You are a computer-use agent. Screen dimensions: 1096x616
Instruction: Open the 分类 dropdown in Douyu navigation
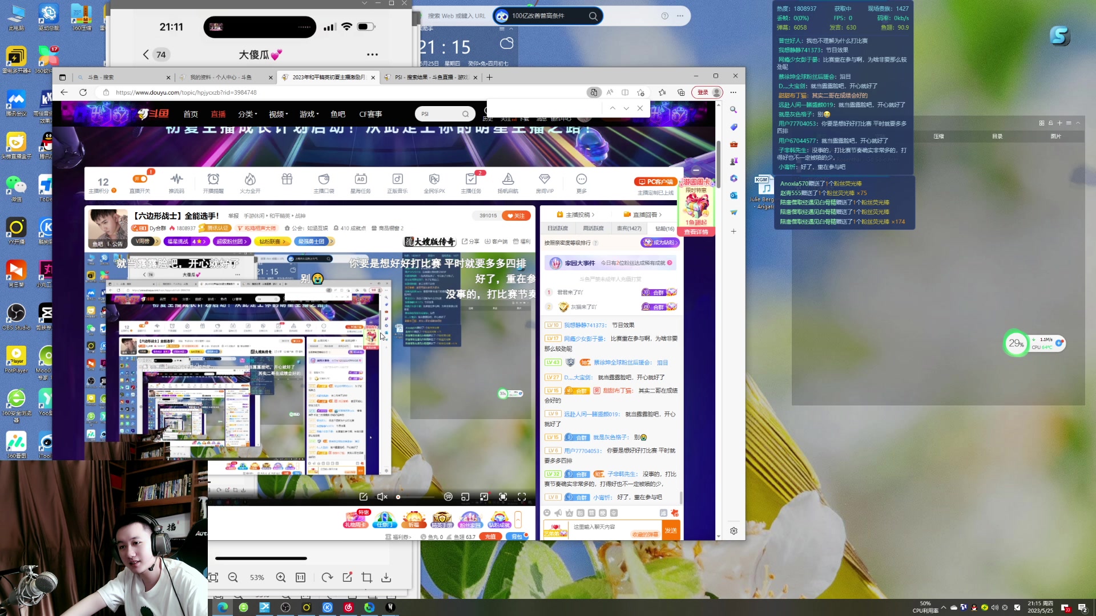[247, 114]
